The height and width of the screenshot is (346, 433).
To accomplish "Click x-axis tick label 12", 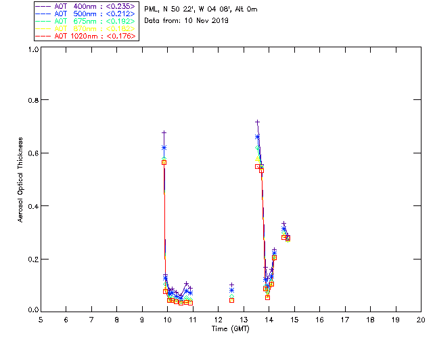I will click(218, 320).
